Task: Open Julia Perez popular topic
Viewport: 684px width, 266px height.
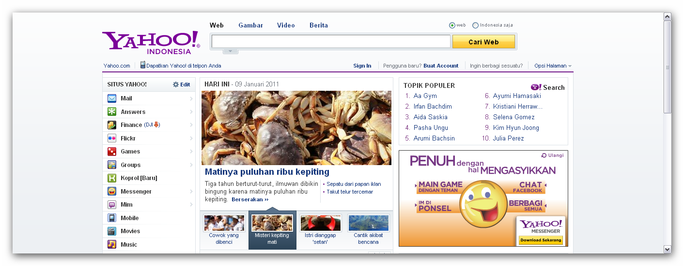Action: (509, 139)
